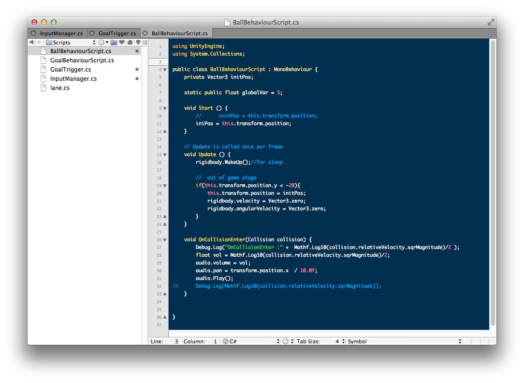The image size is (524, 383).
Task: Fold the Update method at line 15
Action: (x=164, y=155)
